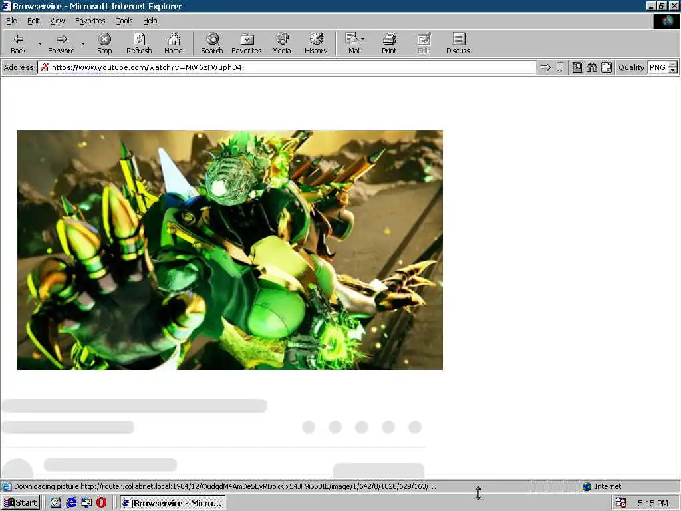Click the page icon in address bar
This screenshot has width=681, height=511.
tap(45, 67)
